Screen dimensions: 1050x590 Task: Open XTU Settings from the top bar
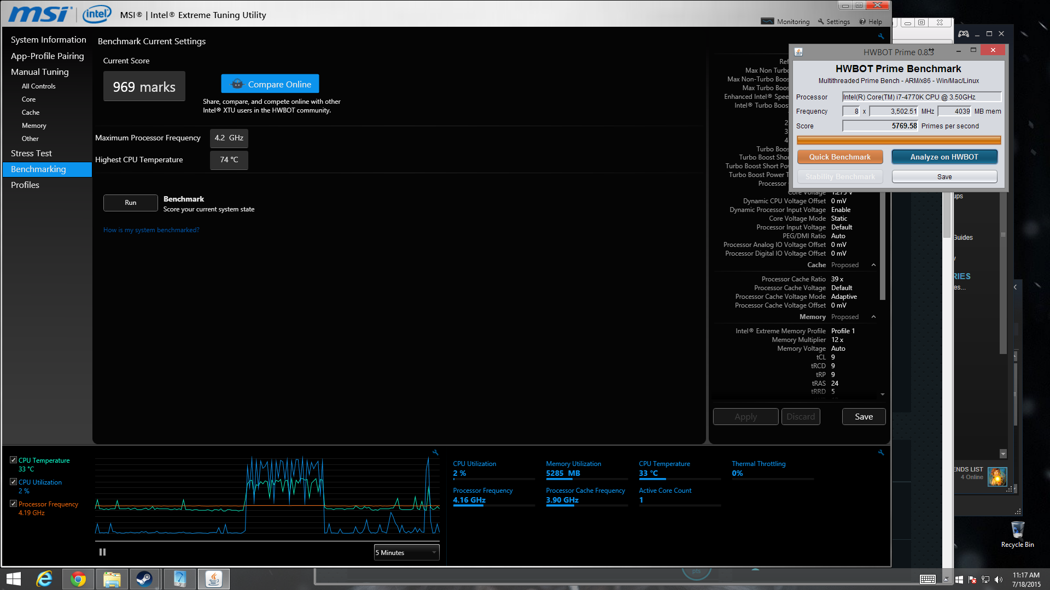click(x=834, y=21)
